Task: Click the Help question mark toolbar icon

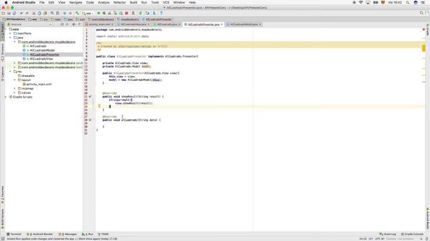Action: 161,13
